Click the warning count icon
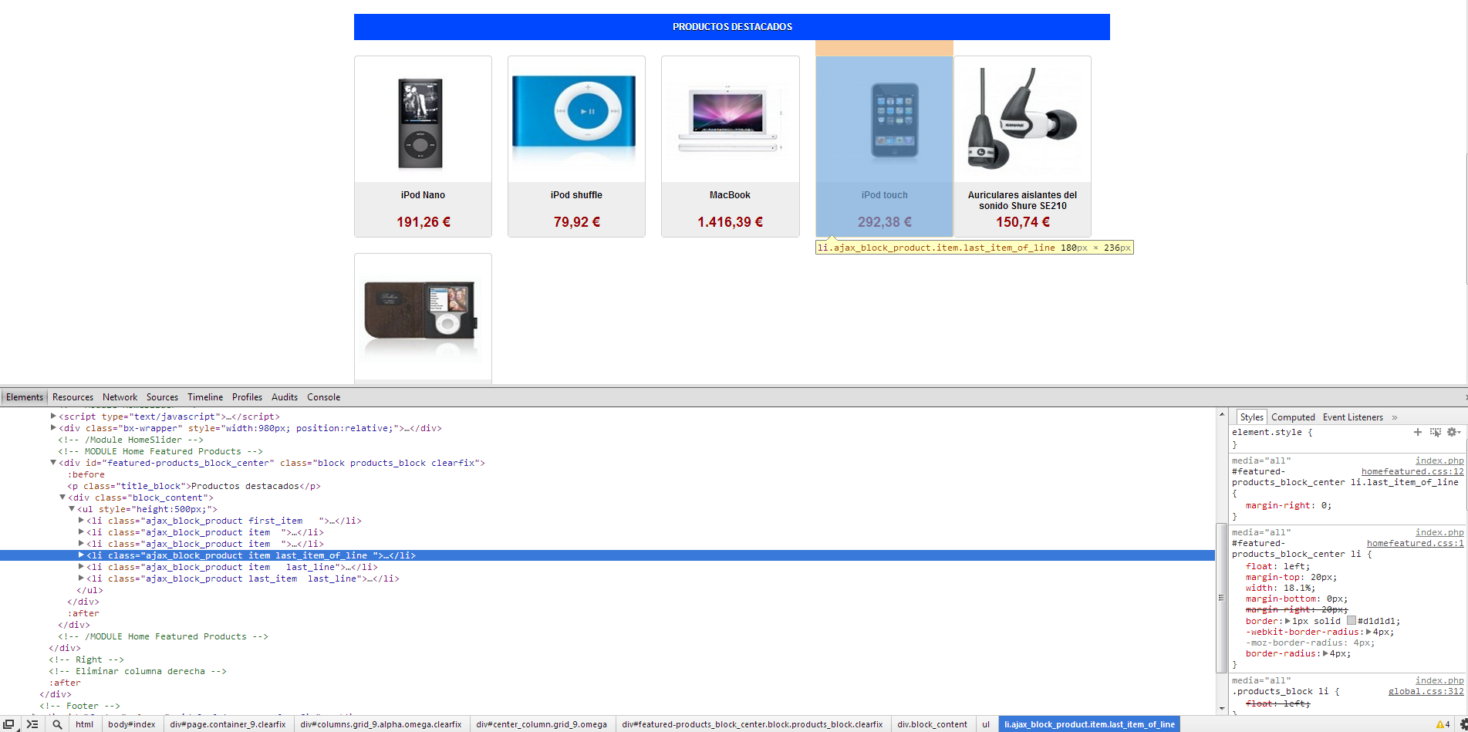The height and width of the screenshot is (732, 1468). tap(1443, 724)
